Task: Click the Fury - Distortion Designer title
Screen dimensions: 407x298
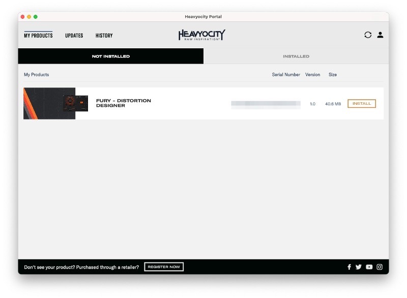Action: (123, 103)
